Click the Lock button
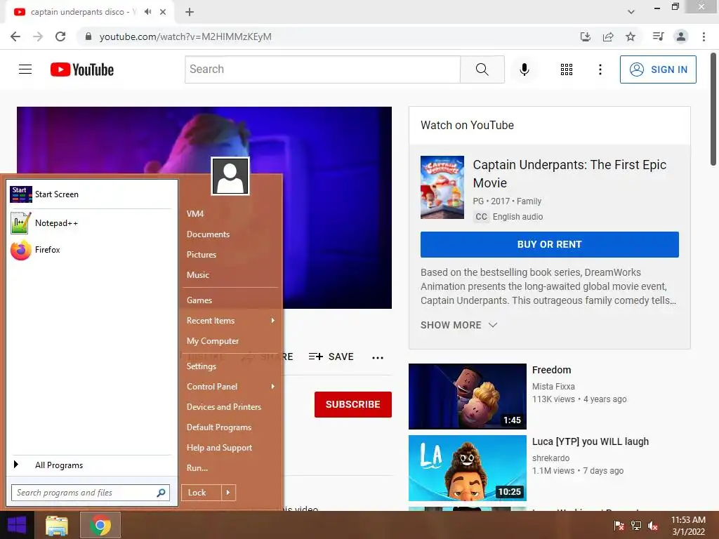The width and height of the screenshot is (719, 539). [202, 493]
